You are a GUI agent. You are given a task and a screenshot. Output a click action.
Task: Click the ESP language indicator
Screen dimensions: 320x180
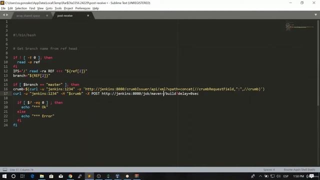tap(286, 176)
